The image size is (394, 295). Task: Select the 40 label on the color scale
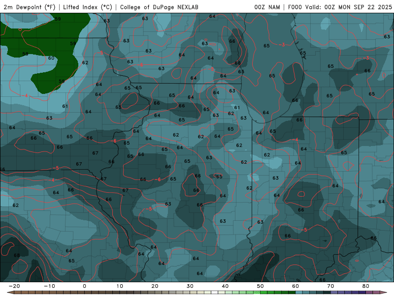tap(225, 286)
